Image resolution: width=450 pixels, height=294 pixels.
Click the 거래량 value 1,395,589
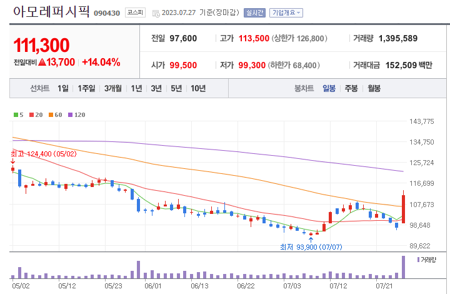pos(398,38)
